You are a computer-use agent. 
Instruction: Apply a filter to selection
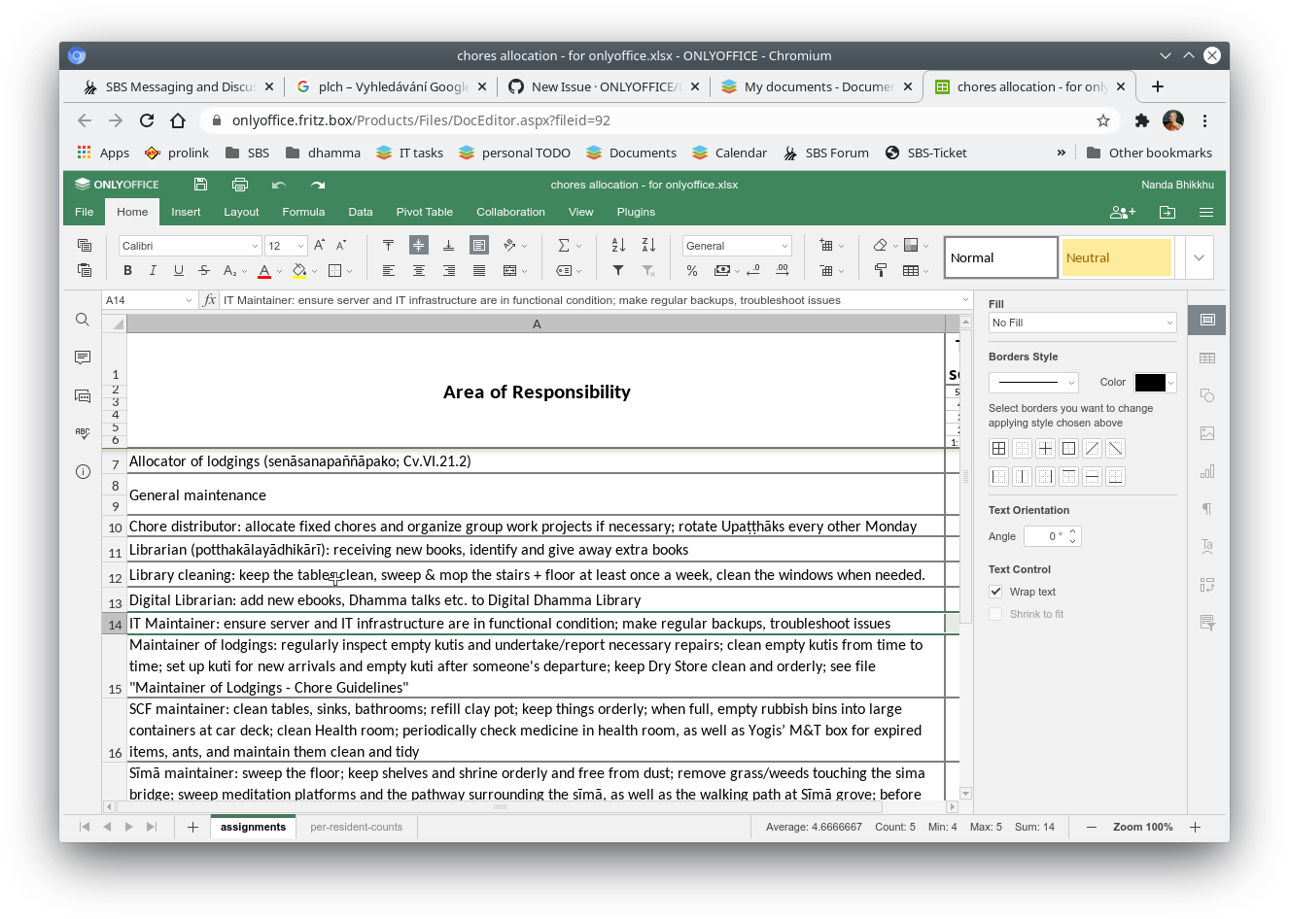click(617, 270)
